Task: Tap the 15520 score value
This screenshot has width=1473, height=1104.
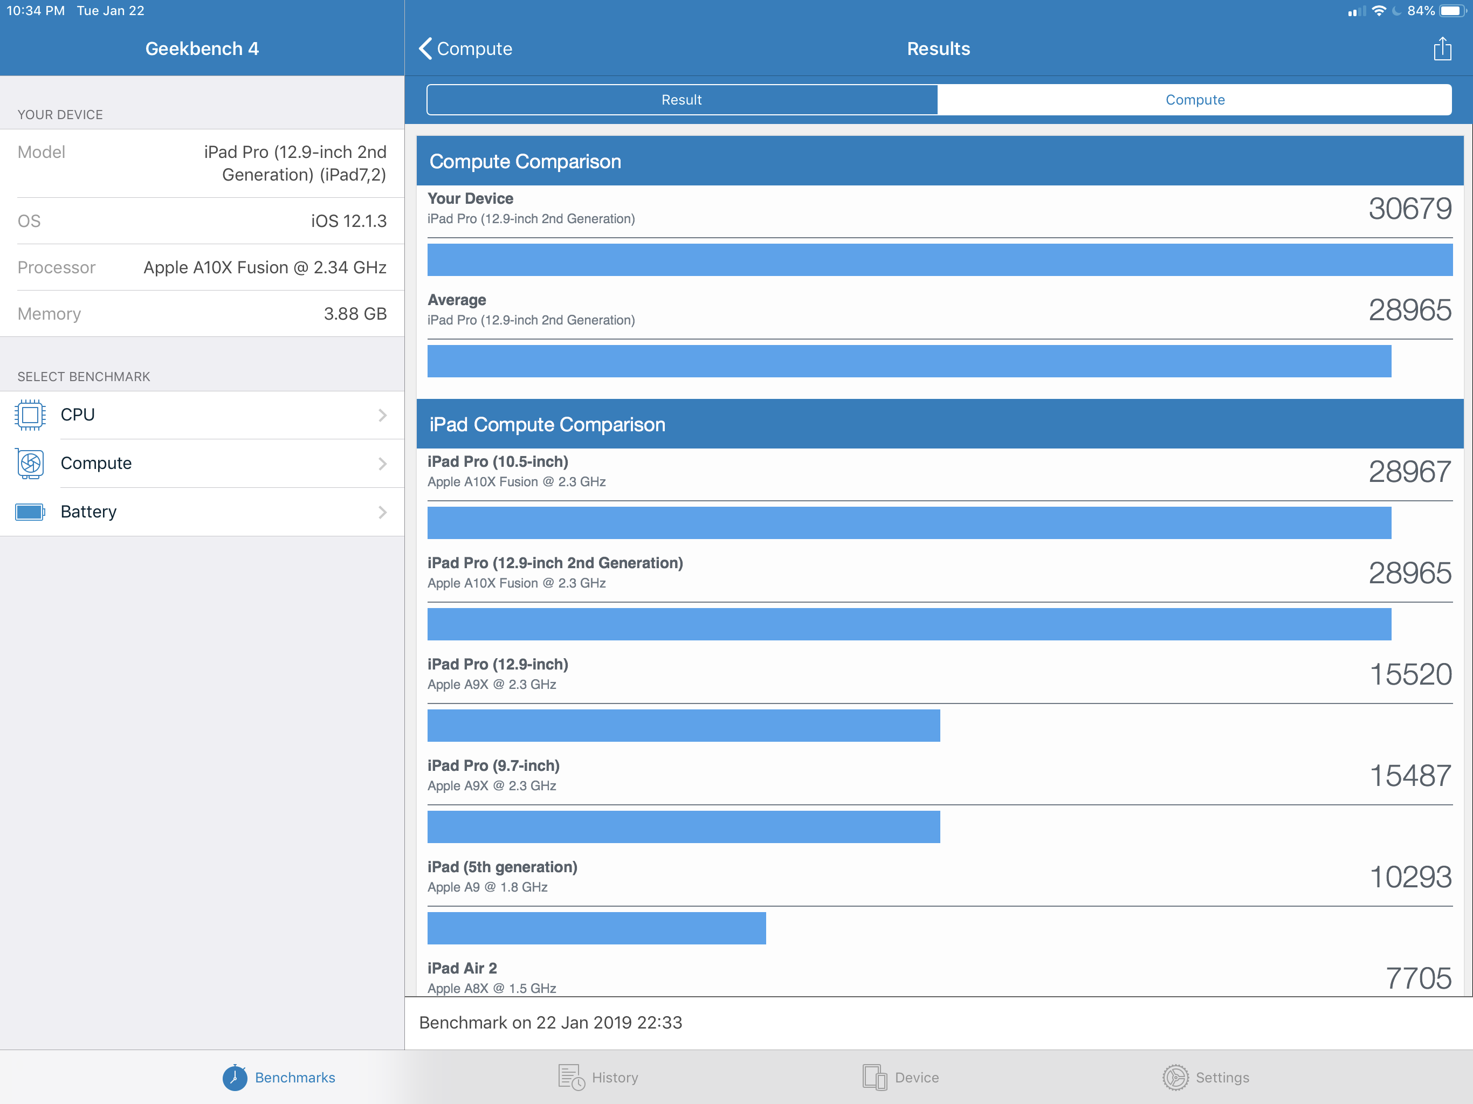Action: [1410, 674]
